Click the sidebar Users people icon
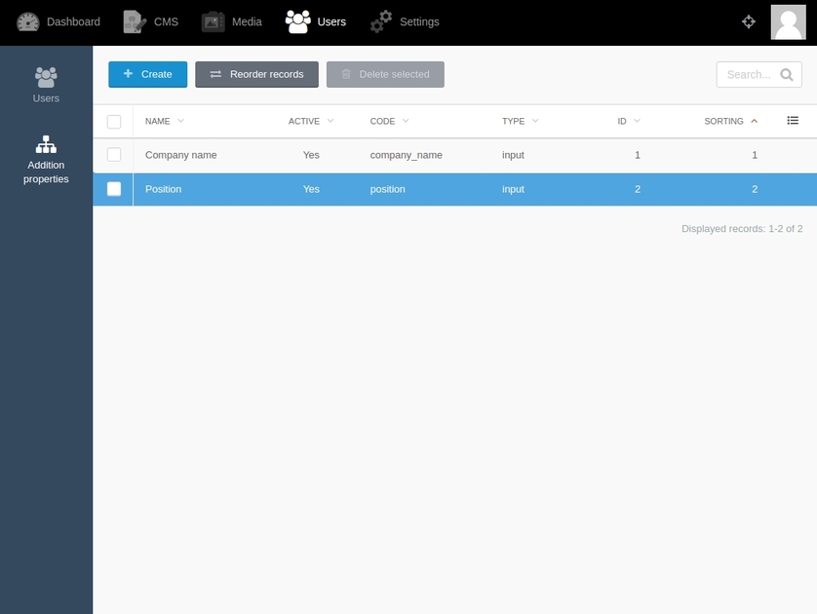 [46, 77]
